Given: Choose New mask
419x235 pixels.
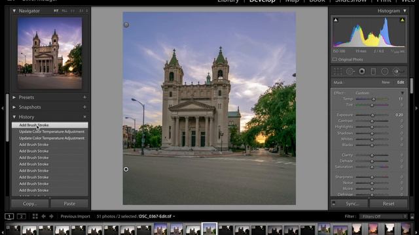Looking at the screenshot, I should tap(386, 82).
